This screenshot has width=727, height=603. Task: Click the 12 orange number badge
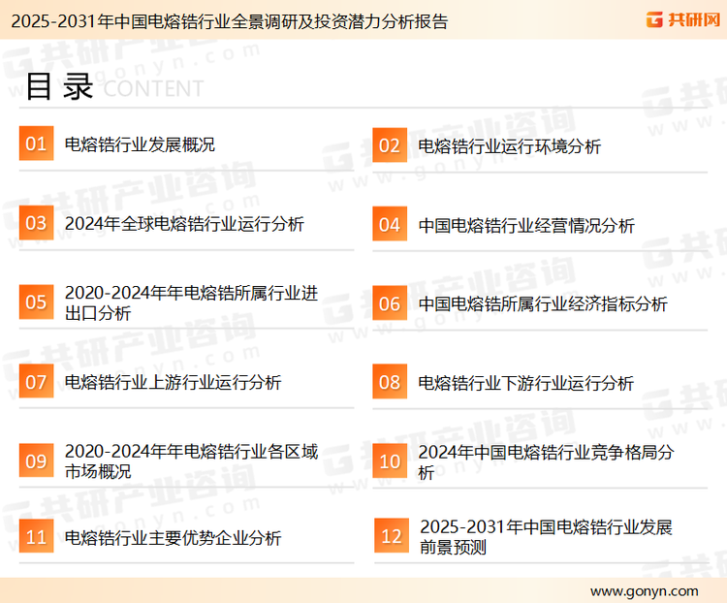tap(391, 537)
